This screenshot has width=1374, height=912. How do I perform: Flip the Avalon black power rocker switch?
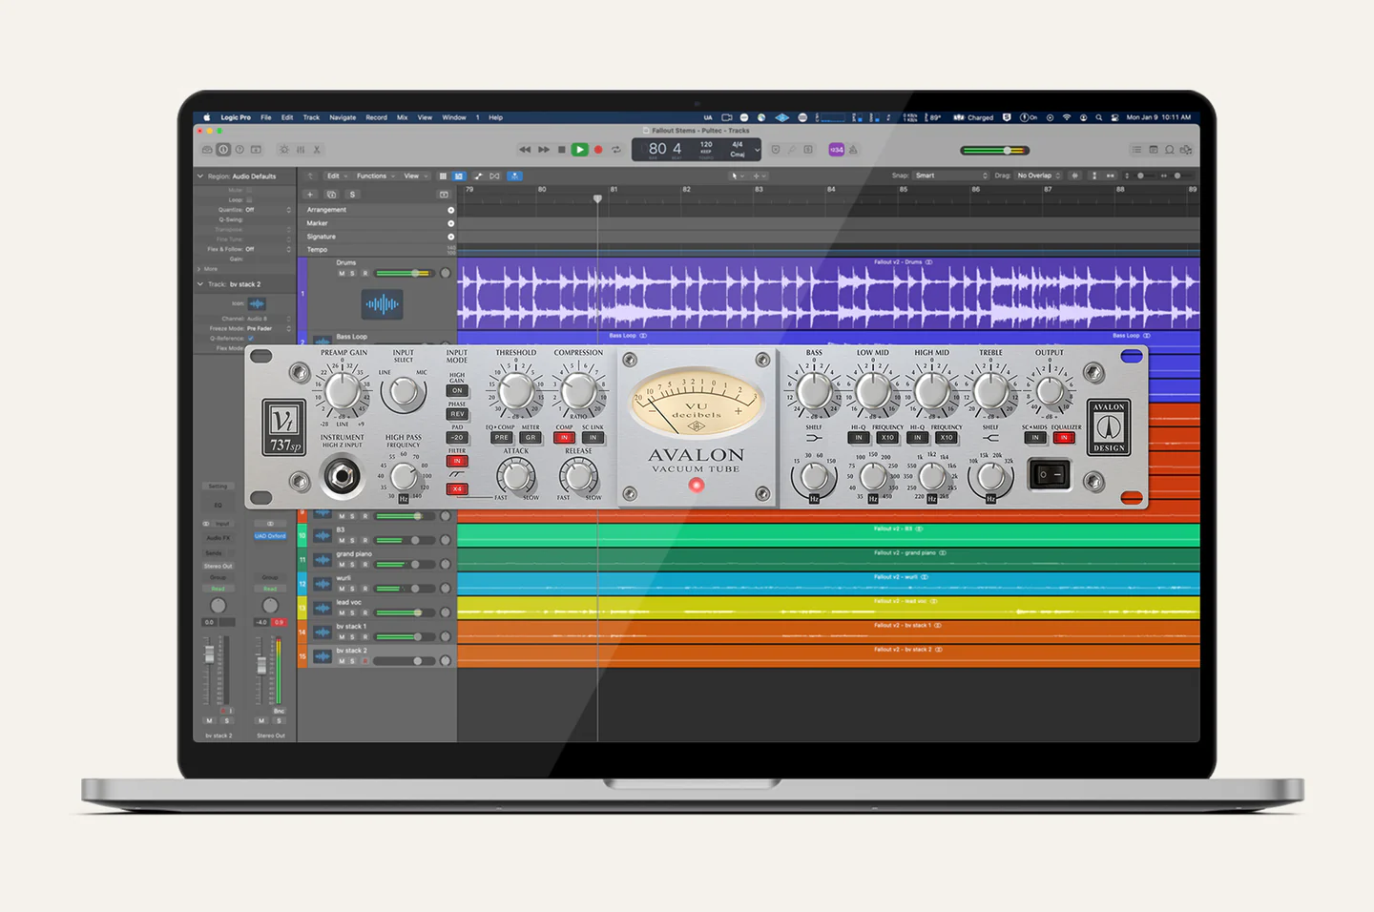pos(1050,474)
